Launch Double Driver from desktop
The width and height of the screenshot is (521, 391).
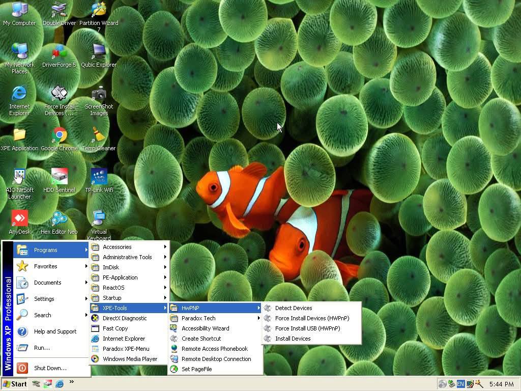[x=59, y=13]
